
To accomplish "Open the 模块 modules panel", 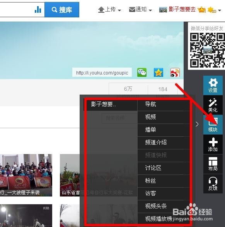I will coord(213,125).
